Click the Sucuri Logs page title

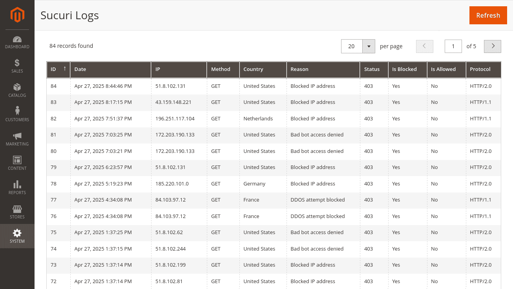[69, 15]
